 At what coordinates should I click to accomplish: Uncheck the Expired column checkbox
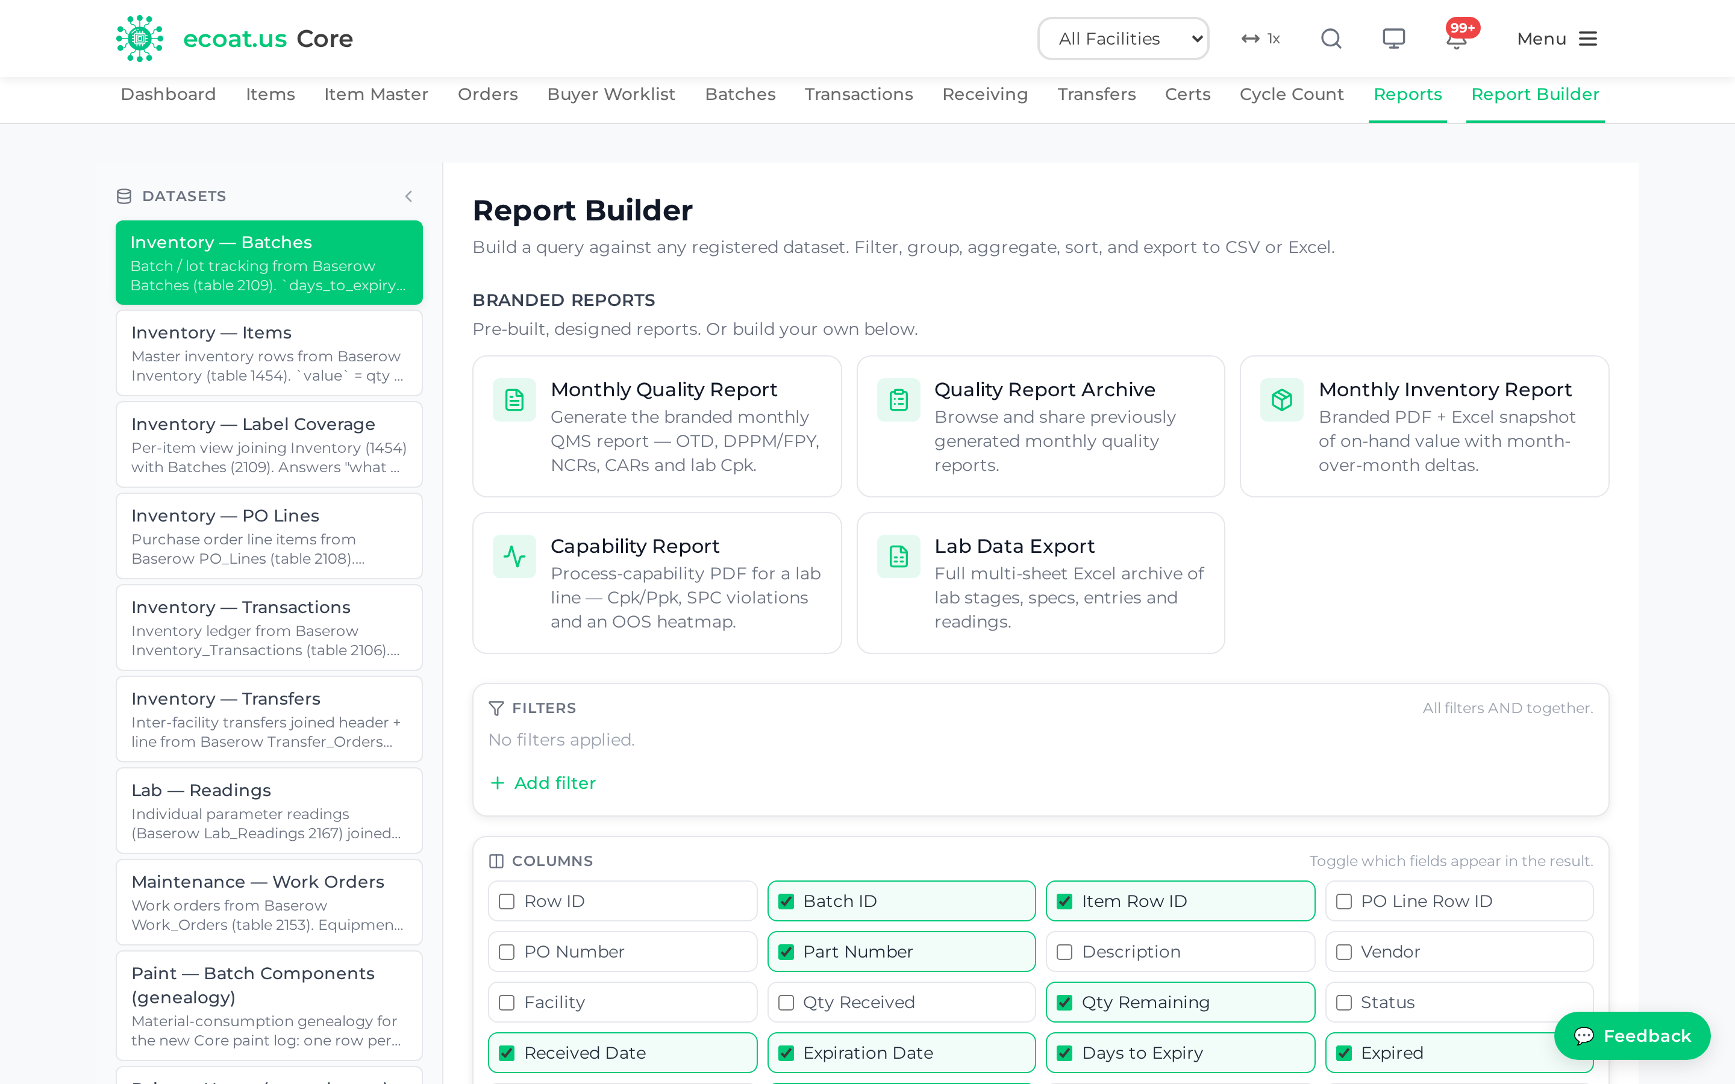click(x=1344, y=1053)
